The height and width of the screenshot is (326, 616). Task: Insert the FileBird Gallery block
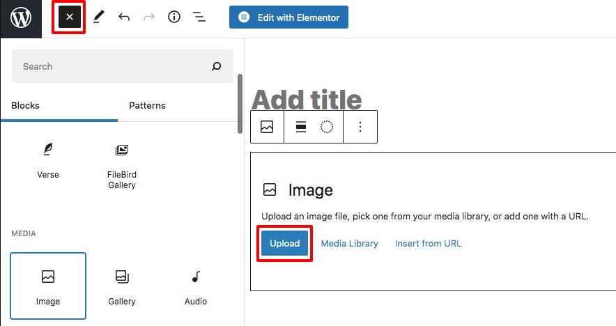(122, 166)
